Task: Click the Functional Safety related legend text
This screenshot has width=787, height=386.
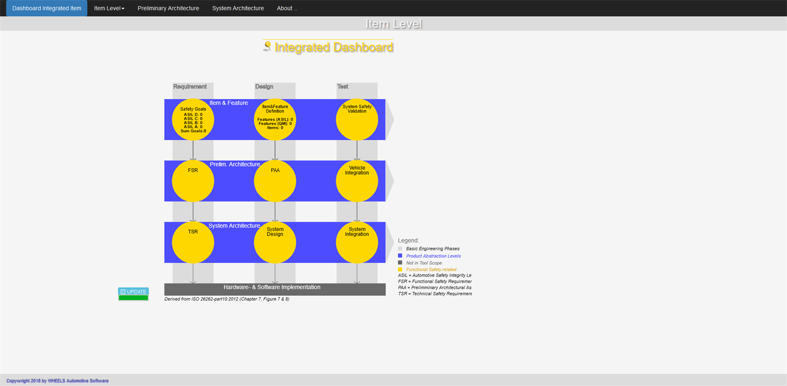Action: pyautogui.click(x=431, y=270)
